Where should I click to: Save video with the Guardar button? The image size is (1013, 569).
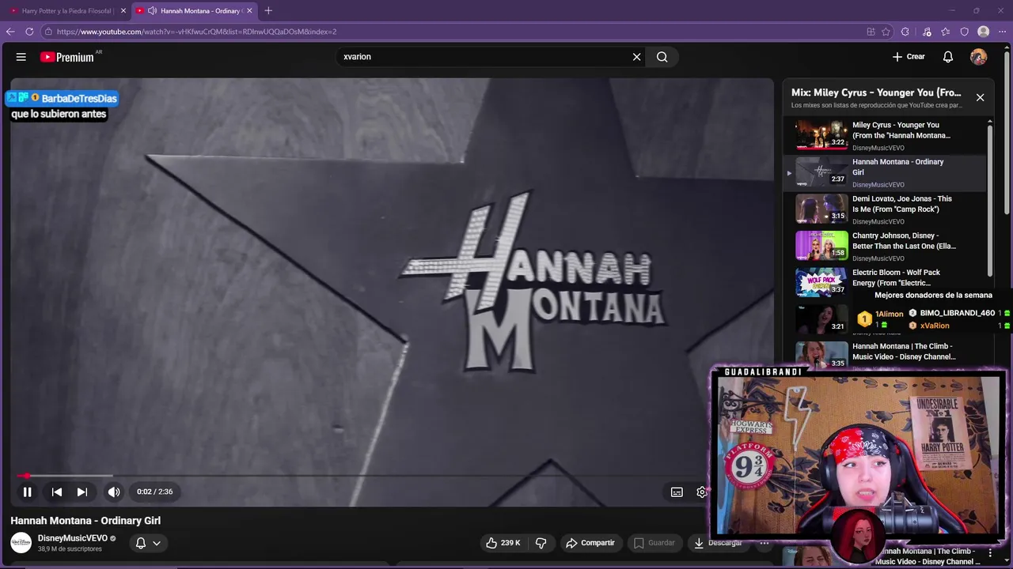point(654,543)
